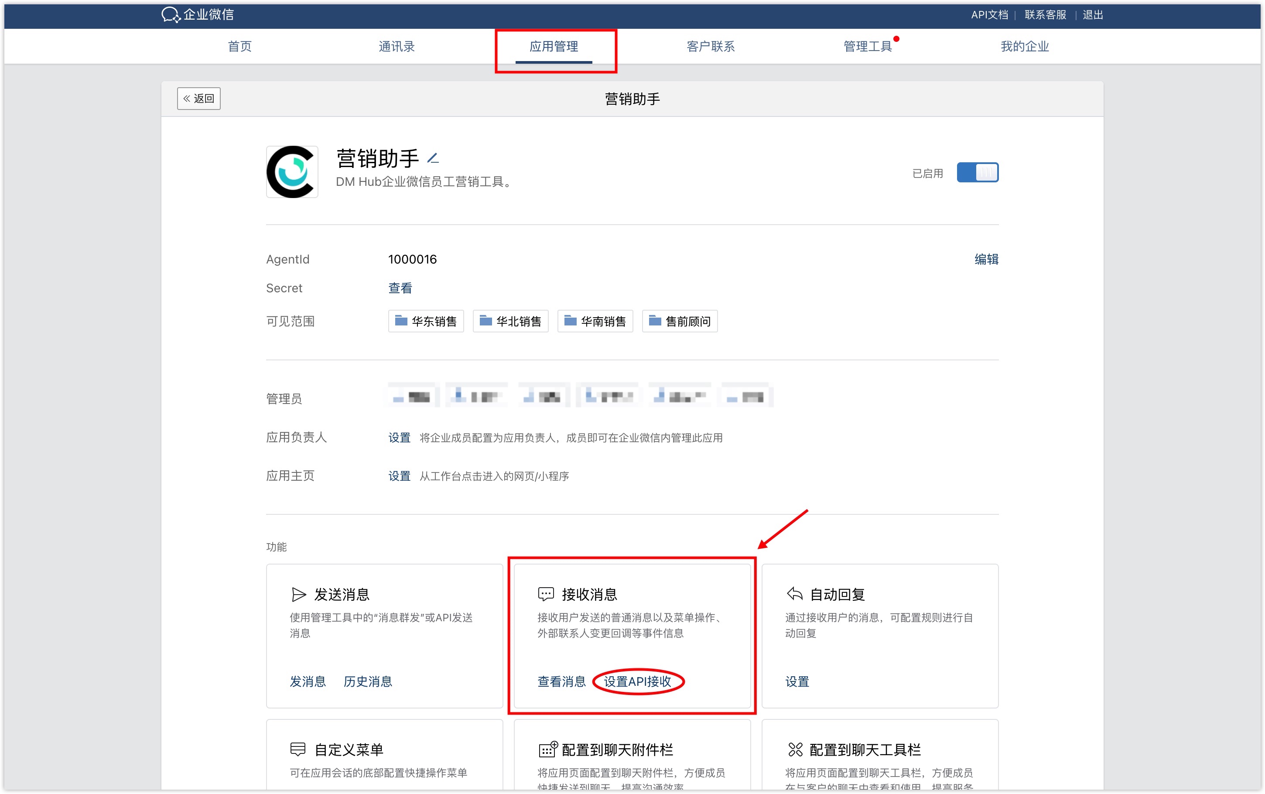The image size is (1265, 794).
Task: Click the 企业微信 logo icon
Action: [x=171, y=15]
